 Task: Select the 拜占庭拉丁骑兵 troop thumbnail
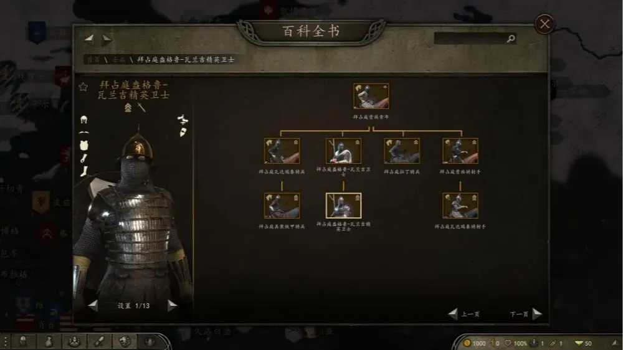pyautogui.click(x=402, y=151)
